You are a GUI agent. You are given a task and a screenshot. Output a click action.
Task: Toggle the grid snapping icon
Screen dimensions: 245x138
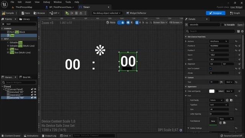pos(137,23)
